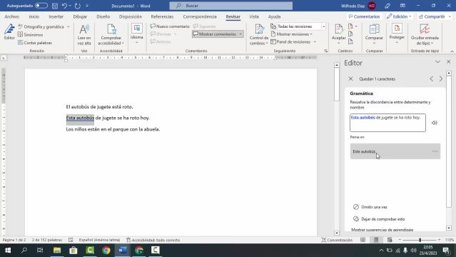The width and height of the screenshot is (456, 257).
Task: Open more options for Este autobús suggestion
Action: (x=435, y=151)
